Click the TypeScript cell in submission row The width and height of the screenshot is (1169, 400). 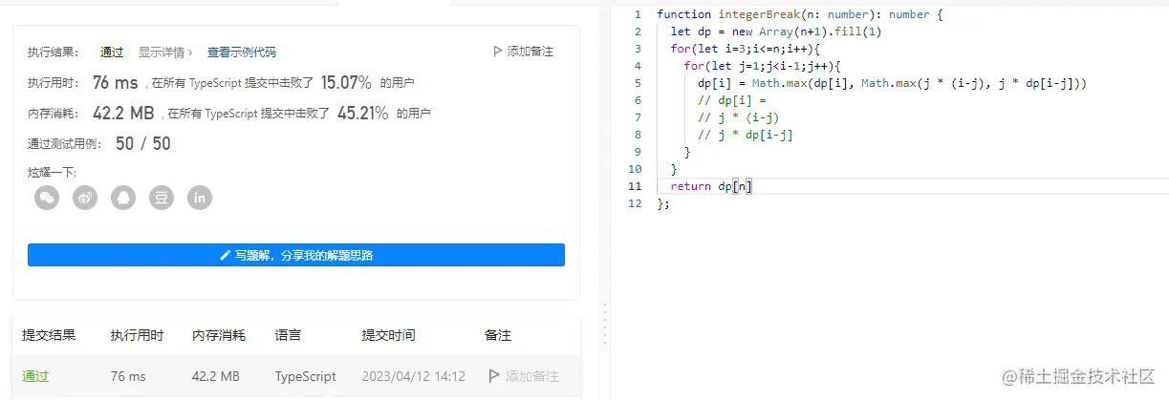click(305, 376)
